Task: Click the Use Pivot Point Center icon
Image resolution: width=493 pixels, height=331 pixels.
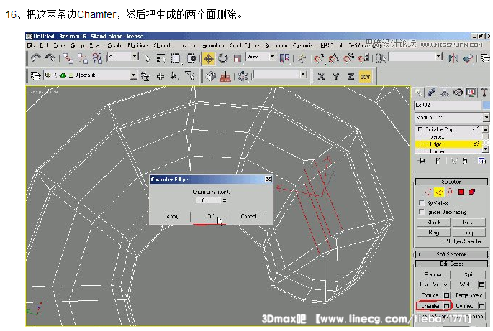Action: pyautogui.click(x=284, y=58)
